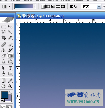This screenshot has width=105, height=108.
Task: Select the Crop tool
Action: click(4, 38)
